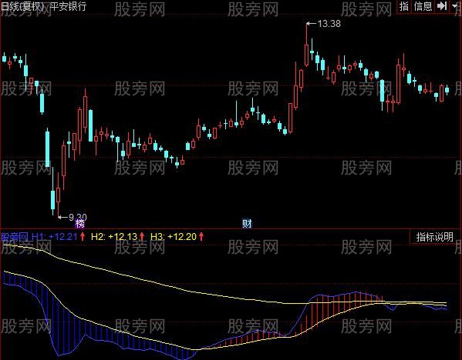This screenshot has height=360, width=462.
Task: Click the red arrow beside H3 value
Action: (x=201, y=236)
